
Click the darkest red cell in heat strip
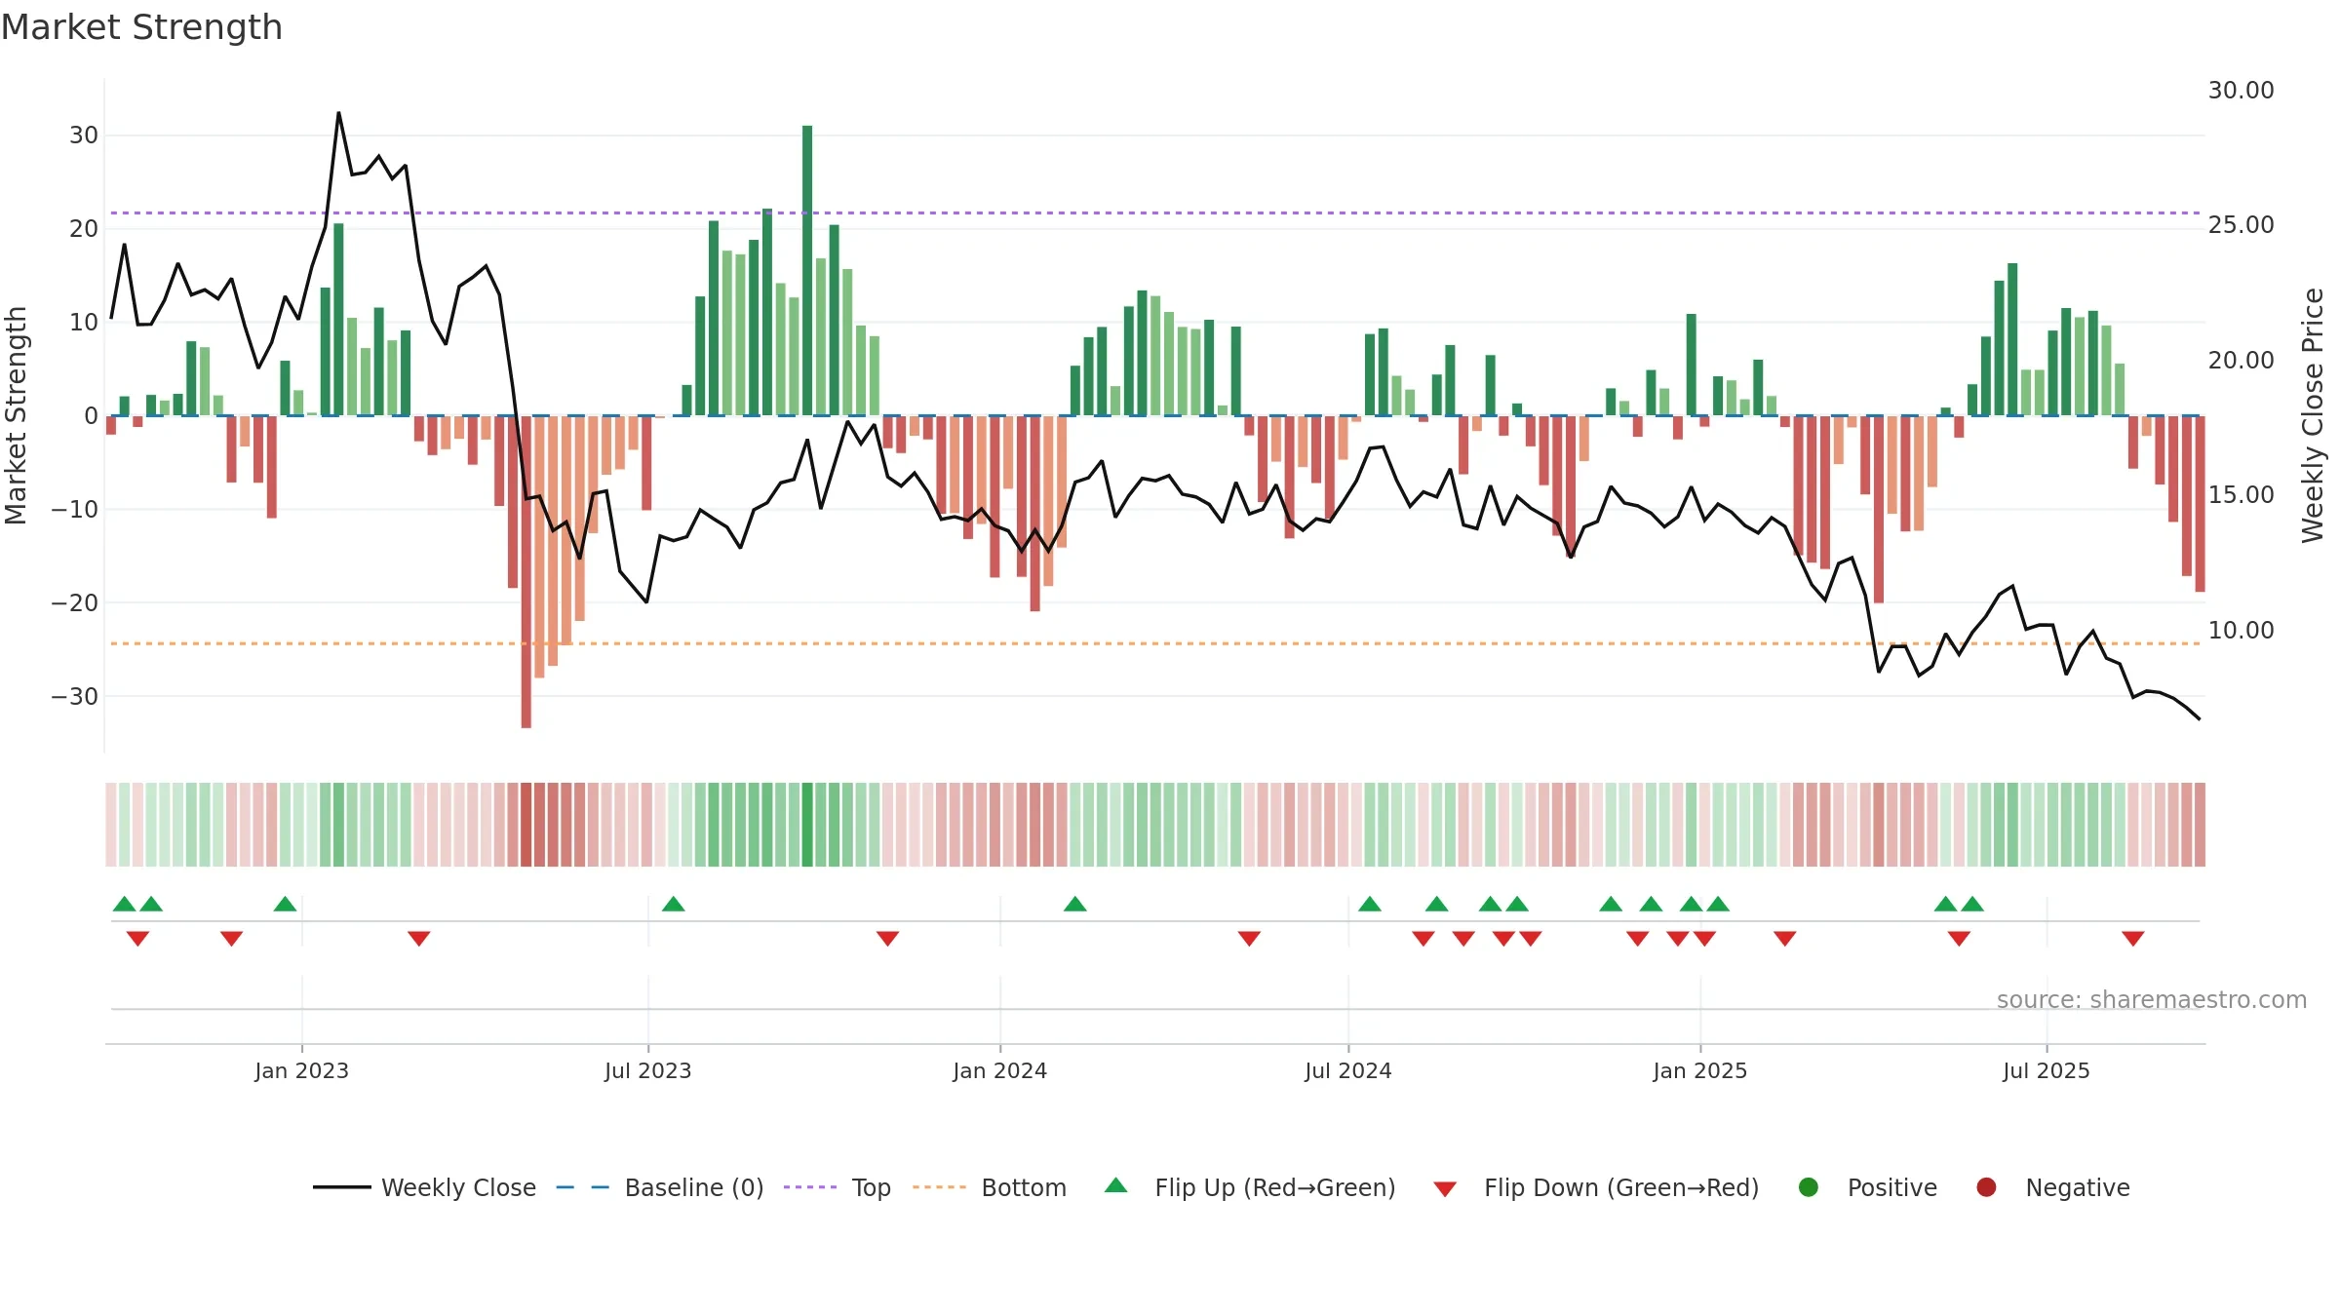click(x=526, y=825)
